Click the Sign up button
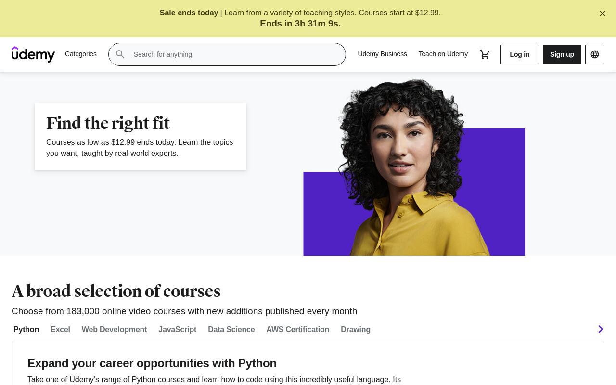This screenshot has width=616, height=385. coord(562,54)
